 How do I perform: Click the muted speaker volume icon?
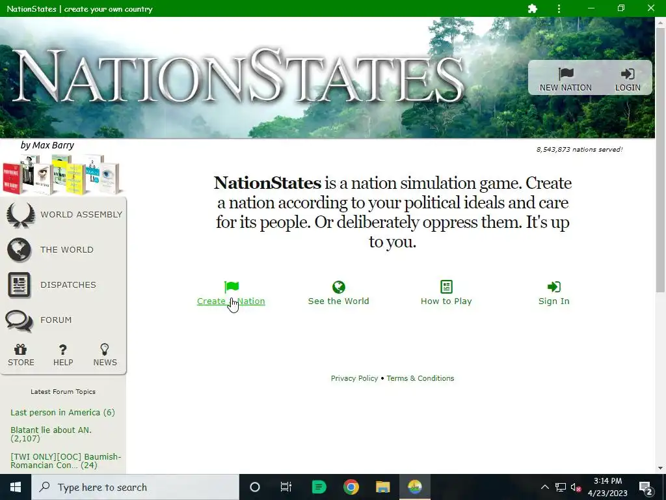click(576, 488)
